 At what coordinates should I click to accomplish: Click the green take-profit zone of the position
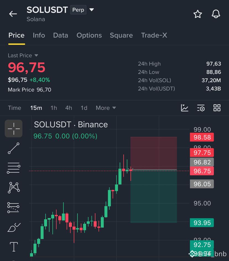153,197
